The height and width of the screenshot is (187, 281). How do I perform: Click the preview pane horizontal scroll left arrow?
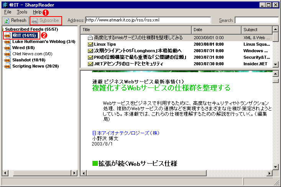[x=84, y=173]
